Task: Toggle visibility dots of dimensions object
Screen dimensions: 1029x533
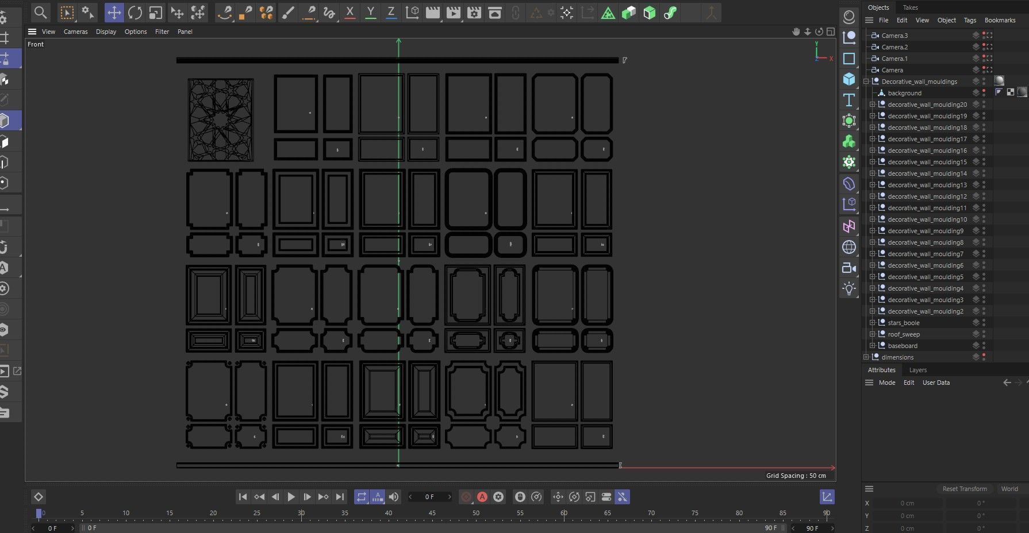Action: (984, 357)
